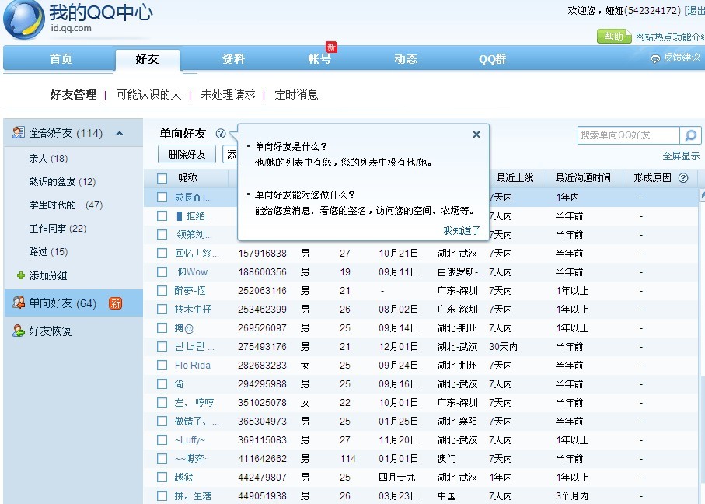Check the box for 成長A row
Viewport: 705px width, 504px height.
(x=162, y=197)
